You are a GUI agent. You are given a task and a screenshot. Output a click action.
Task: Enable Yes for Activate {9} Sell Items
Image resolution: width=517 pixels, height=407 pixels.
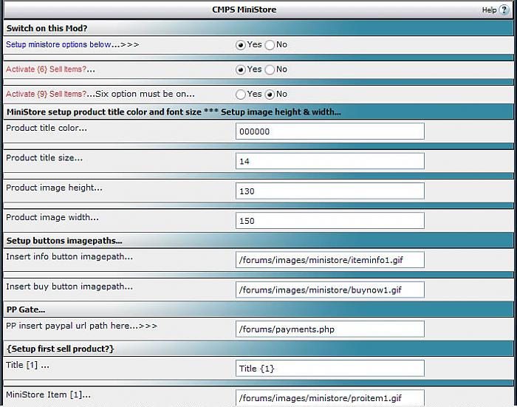click(241, 95)
